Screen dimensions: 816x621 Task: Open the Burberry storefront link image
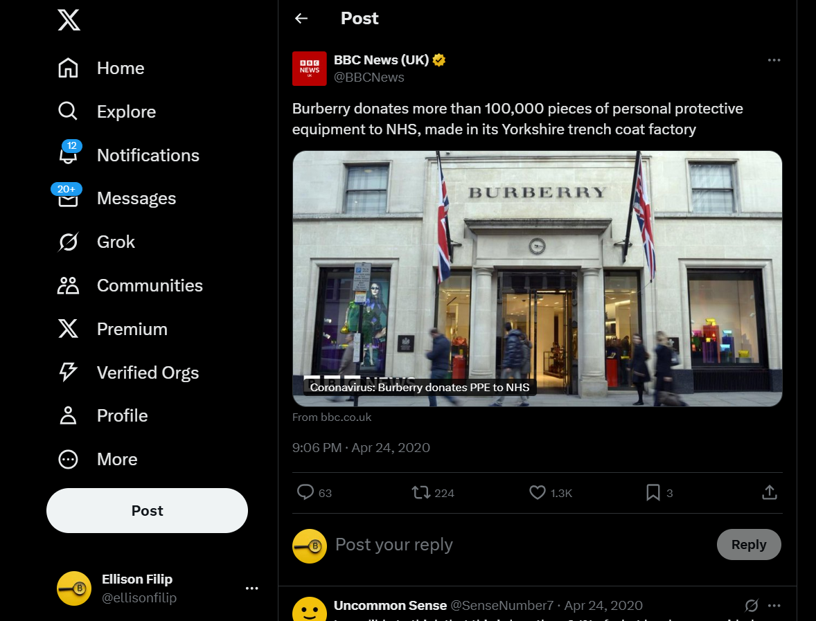[537, 278]
